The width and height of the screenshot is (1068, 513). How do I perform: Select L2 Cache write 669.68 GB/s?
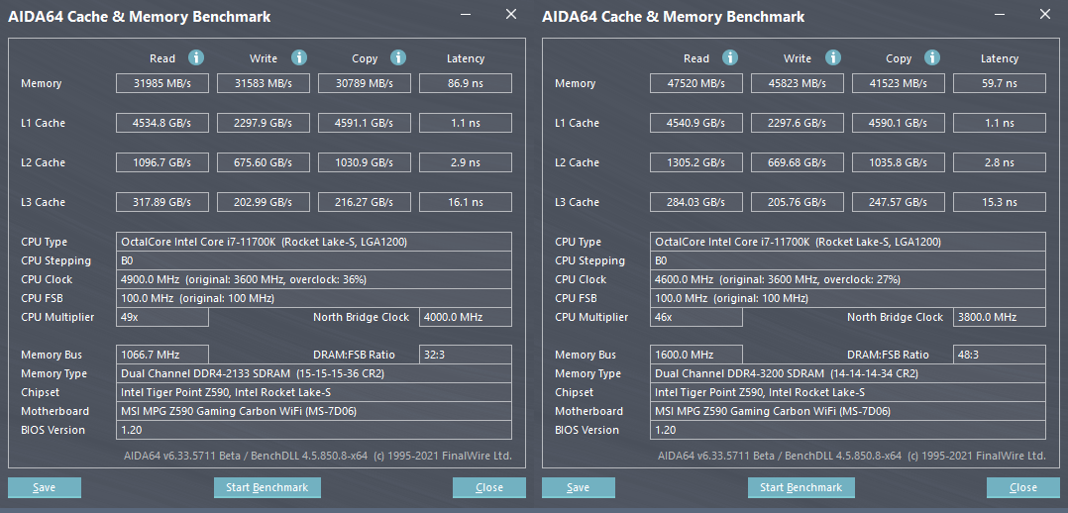798,162
